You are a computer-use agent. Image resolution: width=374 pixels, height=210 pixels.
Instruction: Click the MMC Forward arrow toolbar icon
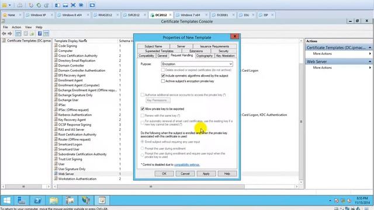pos(10,34)
